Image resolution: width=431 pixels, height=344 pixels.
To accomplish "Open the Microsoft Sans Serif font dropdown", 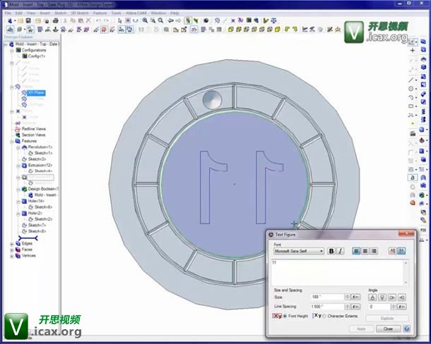I will [x=299, y=251].
